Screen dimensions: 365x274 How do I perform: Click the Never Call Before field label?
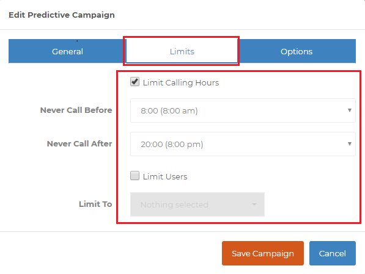76,110
